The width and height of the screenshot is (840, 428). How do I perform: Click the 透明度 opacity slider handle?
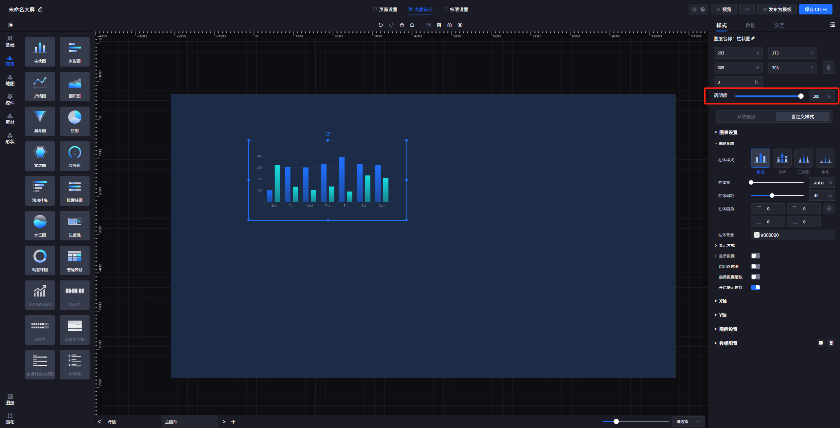[x=801, y=96]
